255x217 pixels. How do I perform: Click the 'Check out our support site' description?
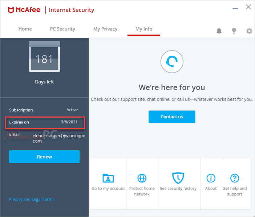click(172, 99)
